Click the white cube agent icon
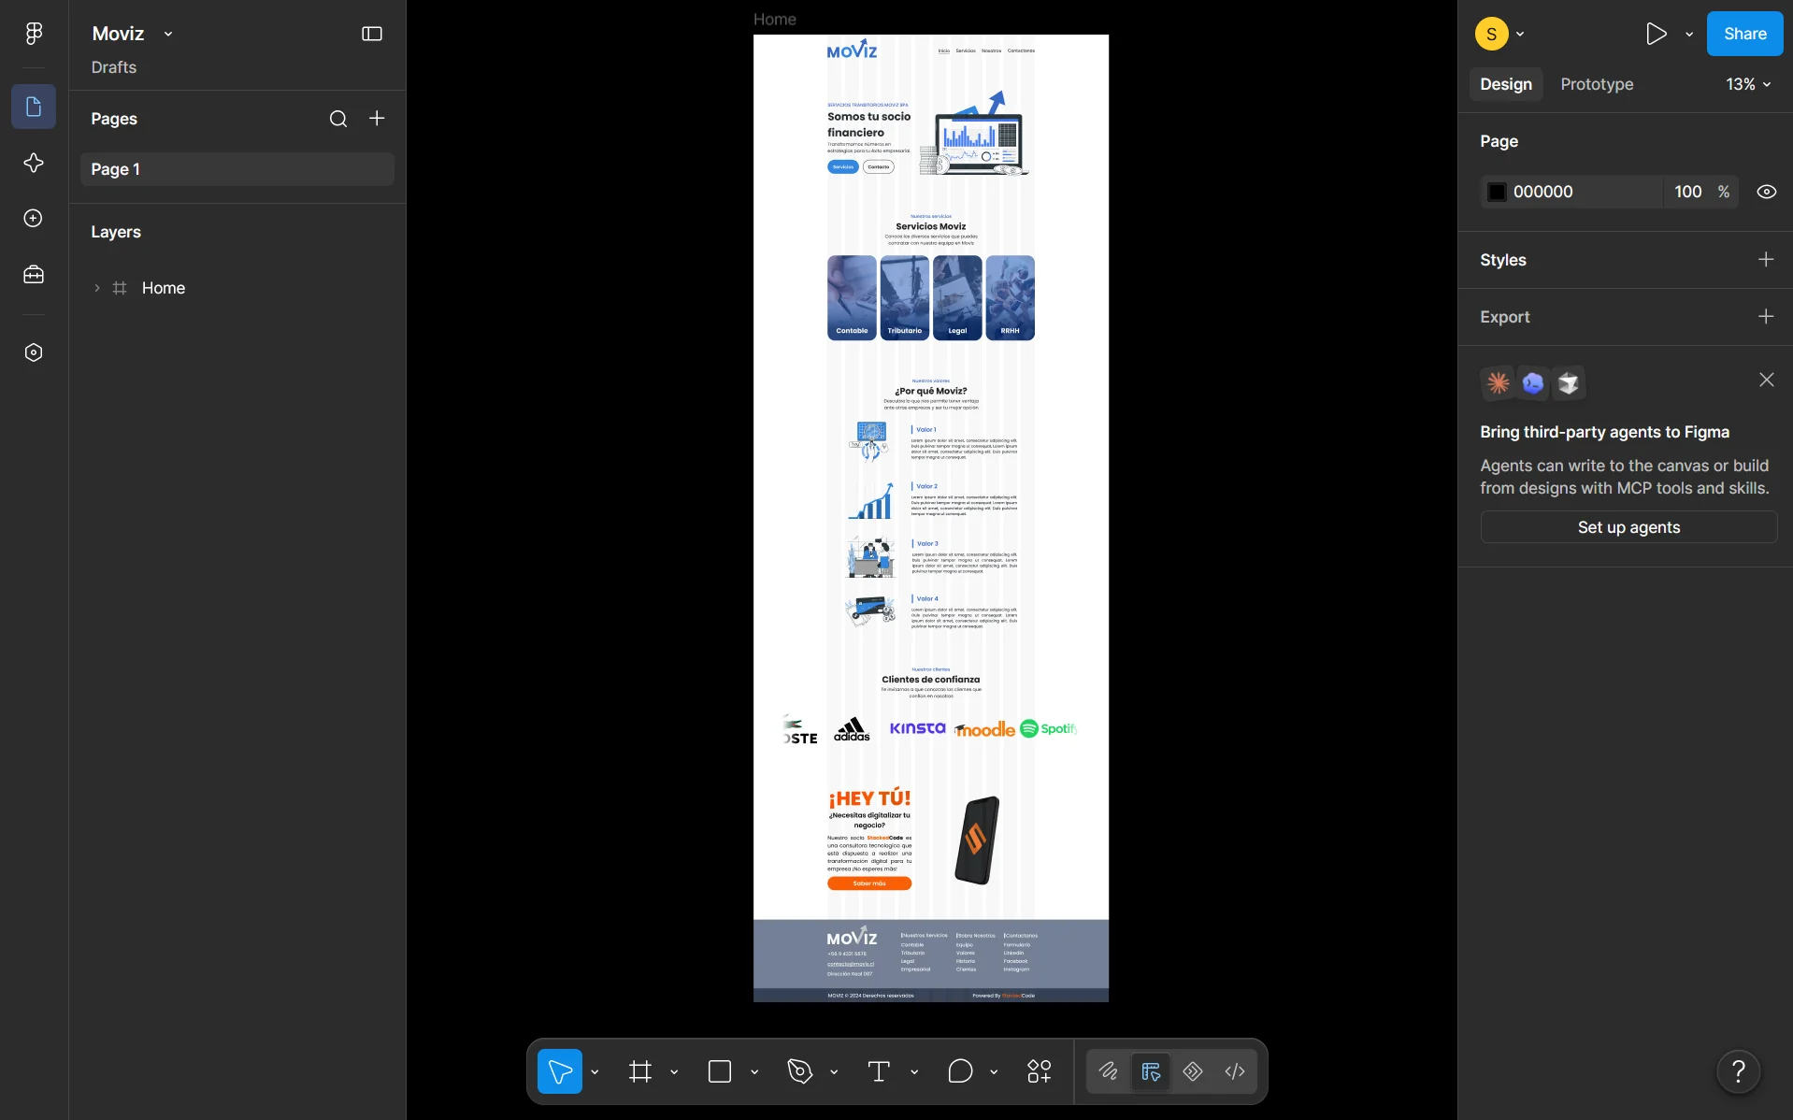Screen dimensions: 1793x1120 point(1569,383)
